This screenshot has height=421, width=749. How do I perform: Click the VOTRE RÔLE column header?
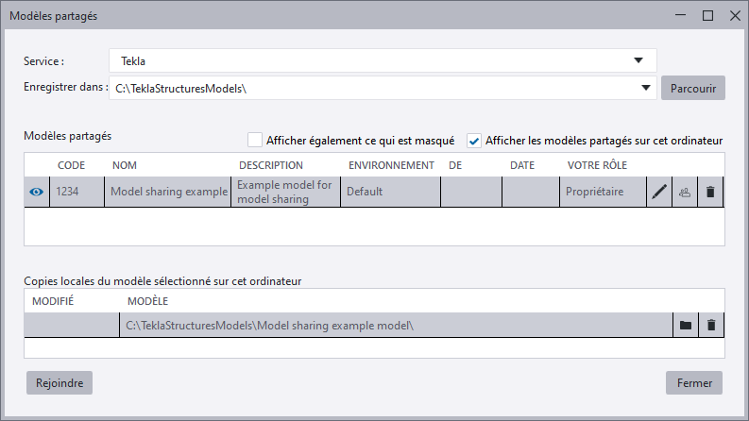coord(598,165)
